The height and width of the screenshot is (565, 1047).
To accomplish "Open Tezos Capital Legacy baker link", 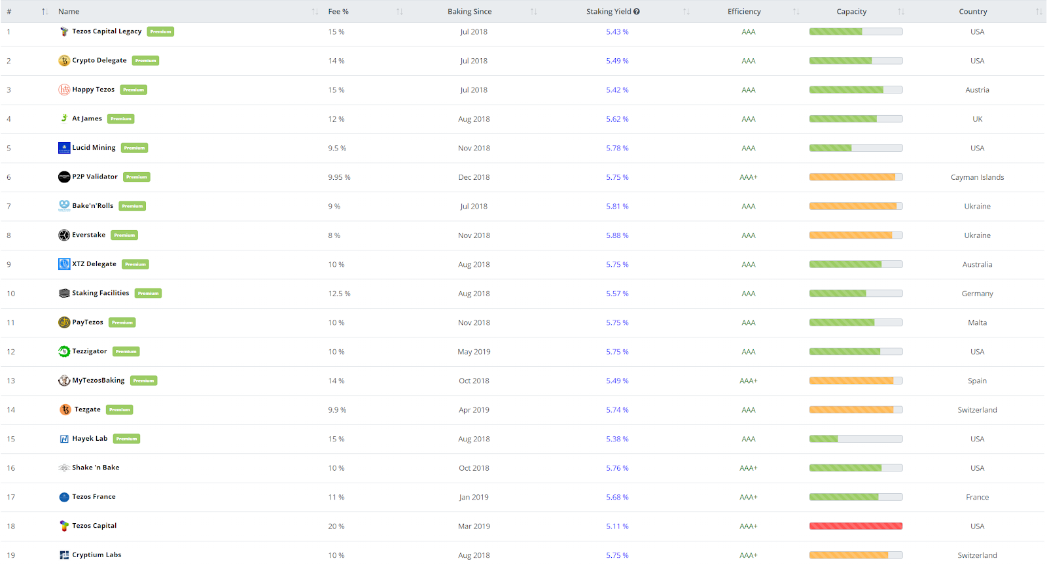I will [107, 31].
